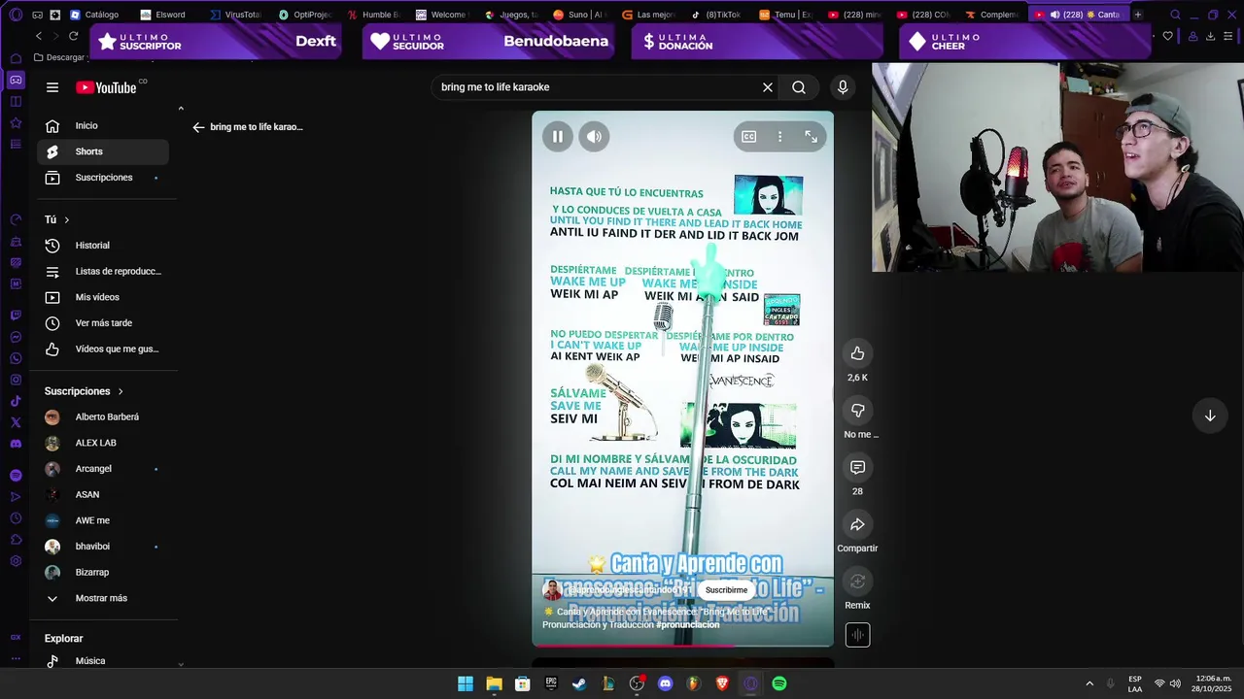Open Windows Start menu on taskbar
The width and height of the screenshot is (1244, 699).
point(466,683)
